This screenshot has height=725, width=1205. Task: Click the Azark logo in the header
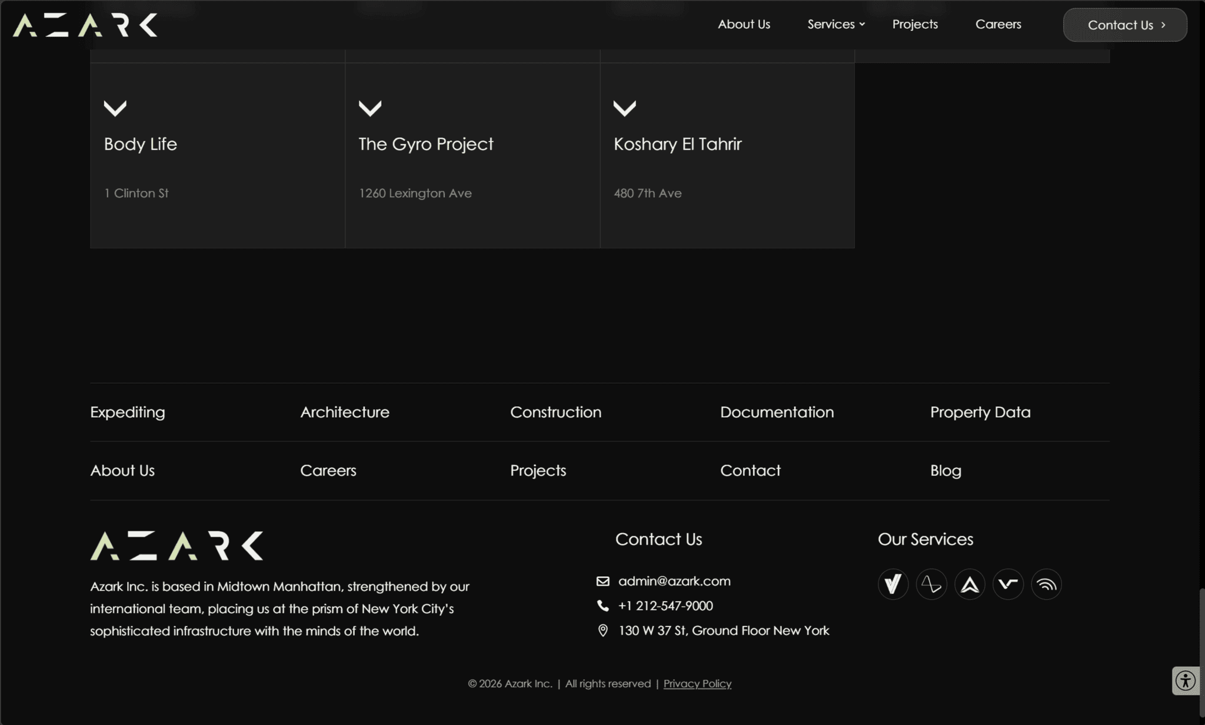(85, 25)
